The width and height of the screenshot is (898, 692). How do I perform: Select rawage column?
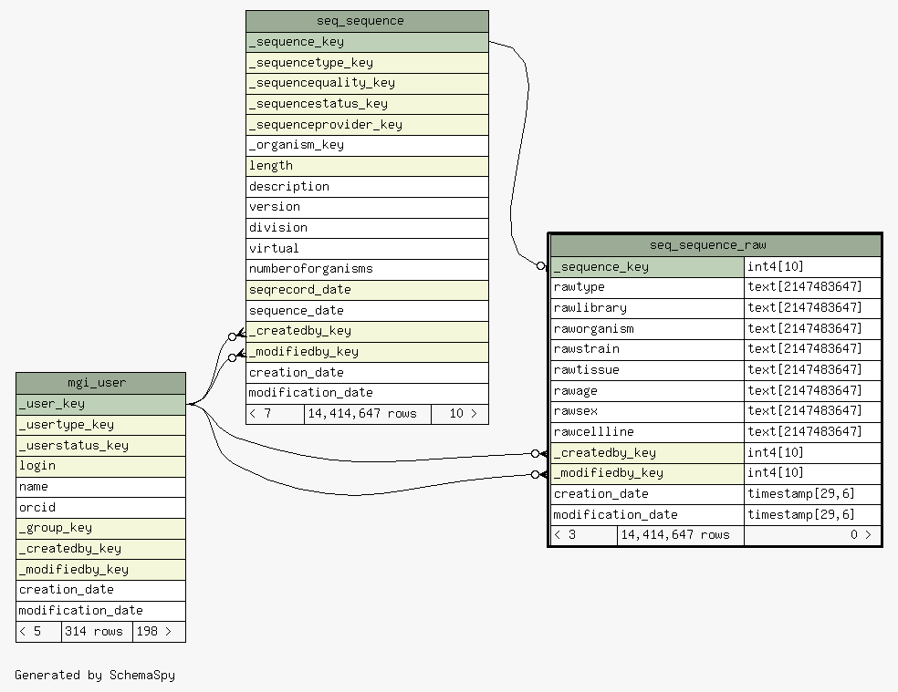tap(647, 390)
